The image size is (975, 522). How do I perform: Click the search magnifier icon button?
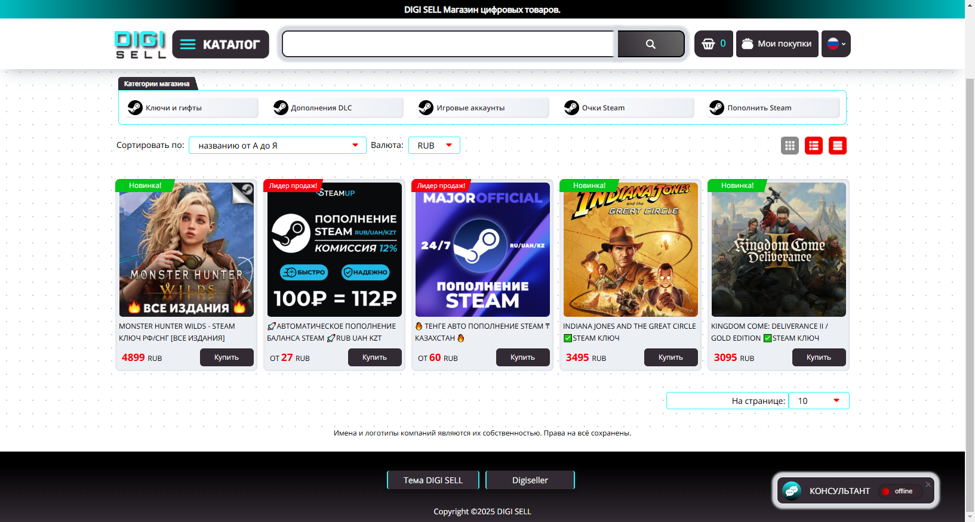(x=651, y=44)
